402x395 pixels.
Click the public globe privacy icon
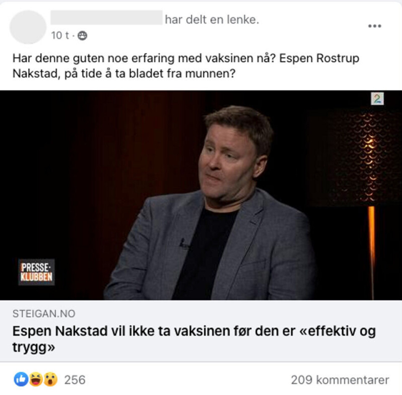tap(82, 36)
